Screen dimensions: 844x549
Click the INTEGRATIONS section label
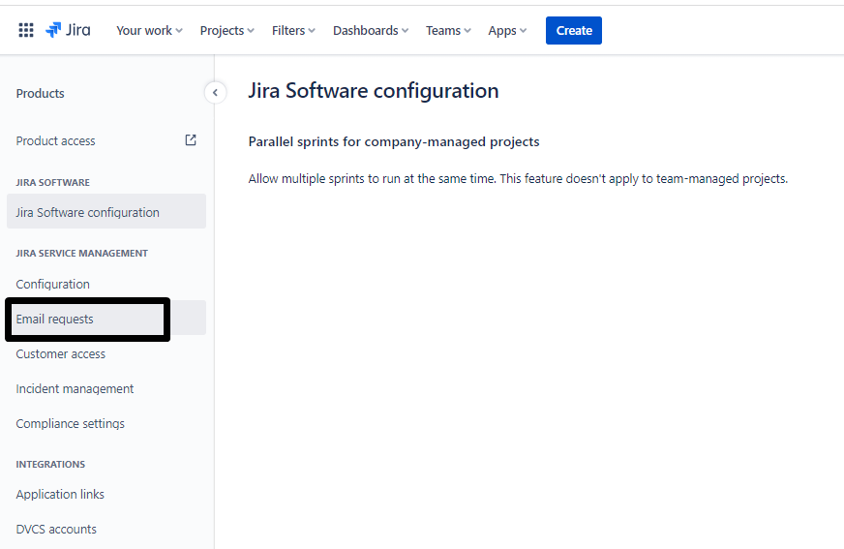pyautogui.click(x=50, y=465)
